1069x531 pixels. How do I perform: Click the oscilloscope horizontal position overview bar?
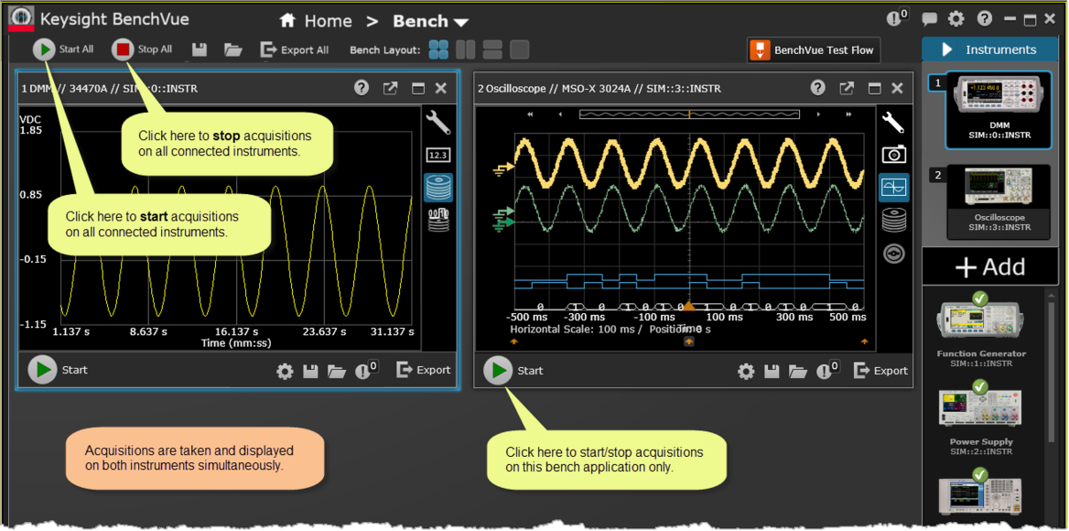tap(688, 114)
